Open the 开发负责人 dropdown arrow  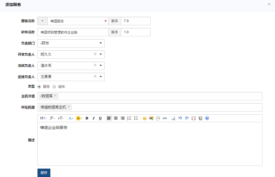101,55
